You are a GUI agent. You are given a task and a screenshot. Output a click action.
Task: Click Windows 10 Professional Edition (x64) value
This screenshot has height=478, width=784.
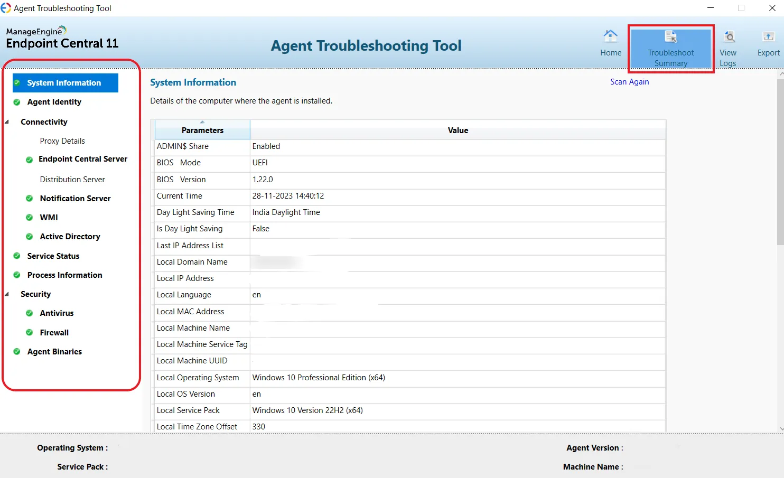point(319,378)
